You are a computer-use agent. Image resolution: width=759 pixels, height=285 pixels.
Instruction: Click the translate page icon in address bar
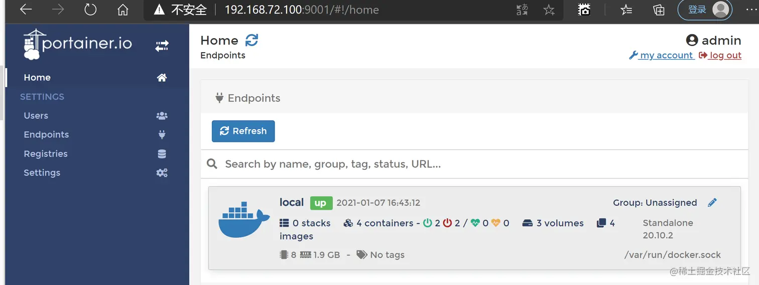(522, 10)
